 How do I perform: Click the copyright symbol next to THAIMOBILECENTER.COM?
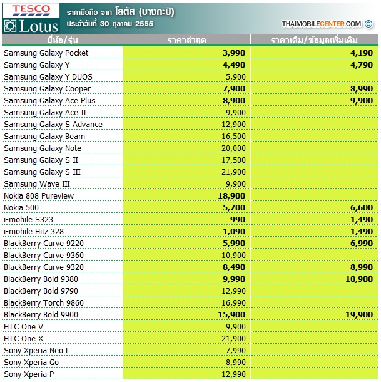tap(368, 24)
